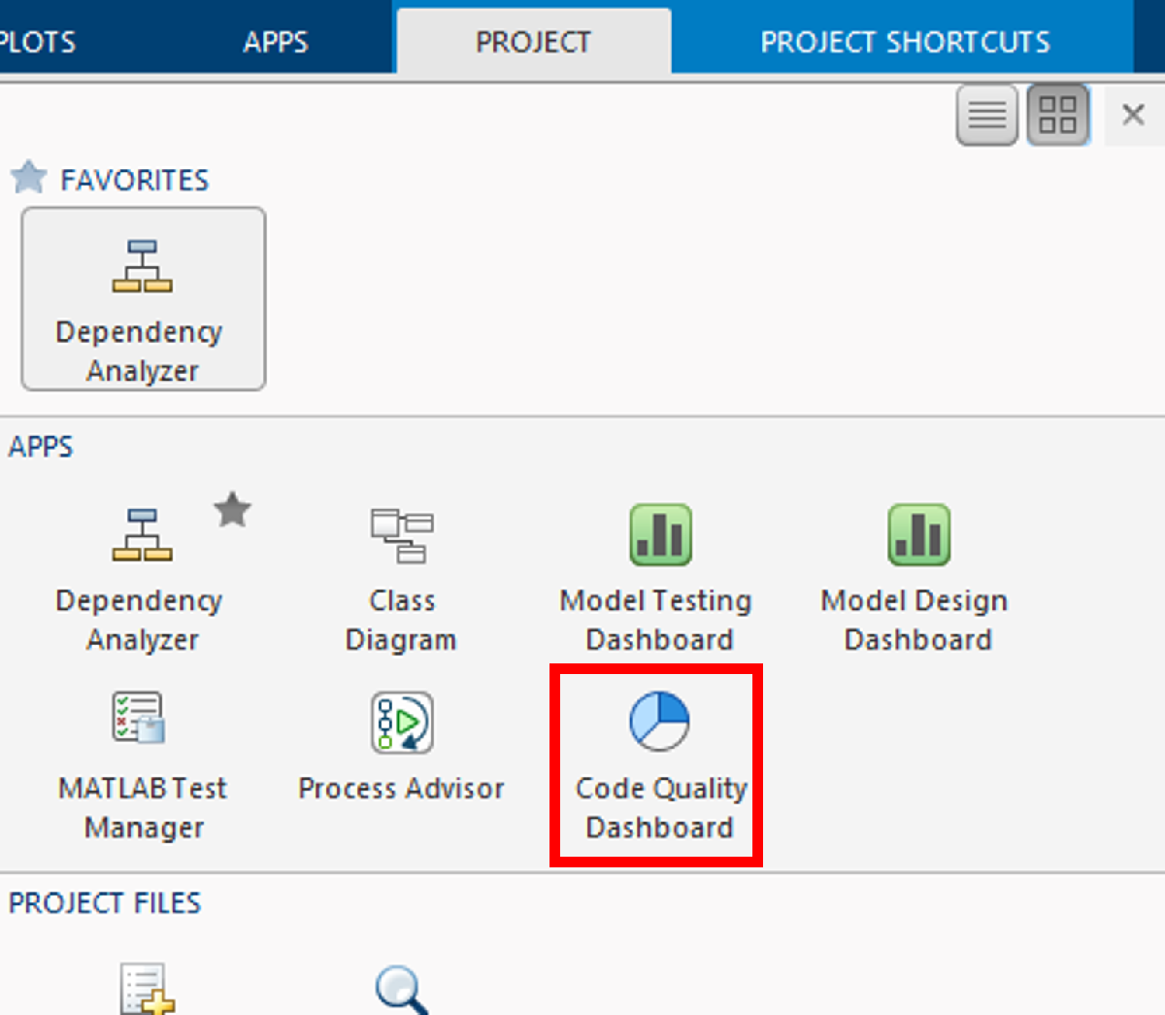Image resolution: width=1165 pixels, height=1015 pixels.
Task: Switch to the APPS tab
Action: point(276,42)
